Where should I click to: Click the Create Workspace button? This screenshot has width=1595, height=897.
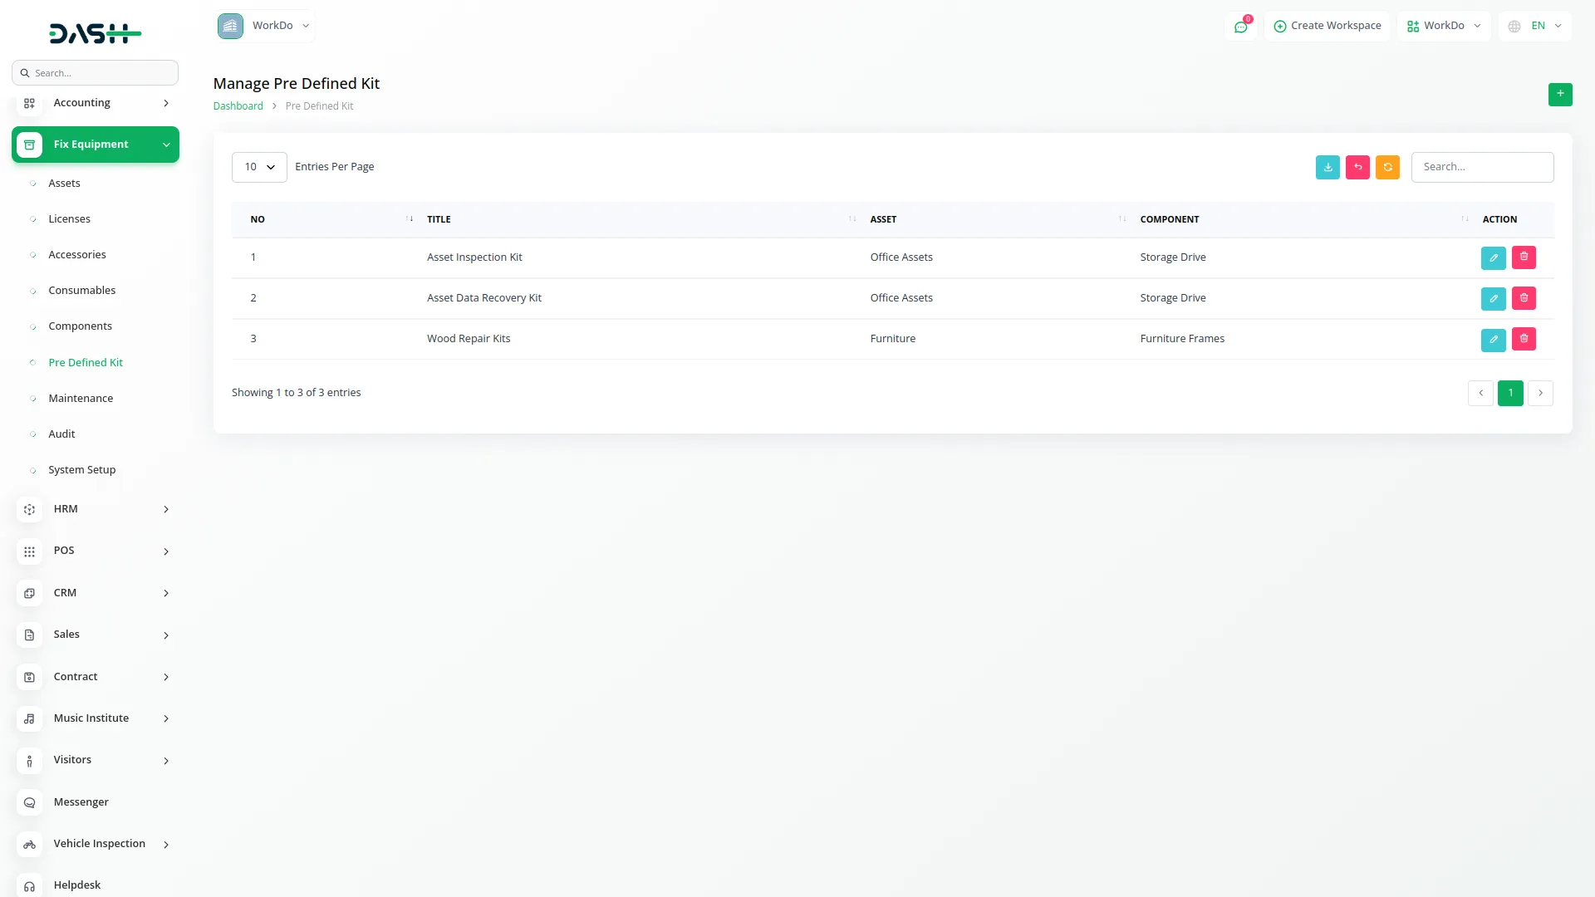pos(1327,26)
